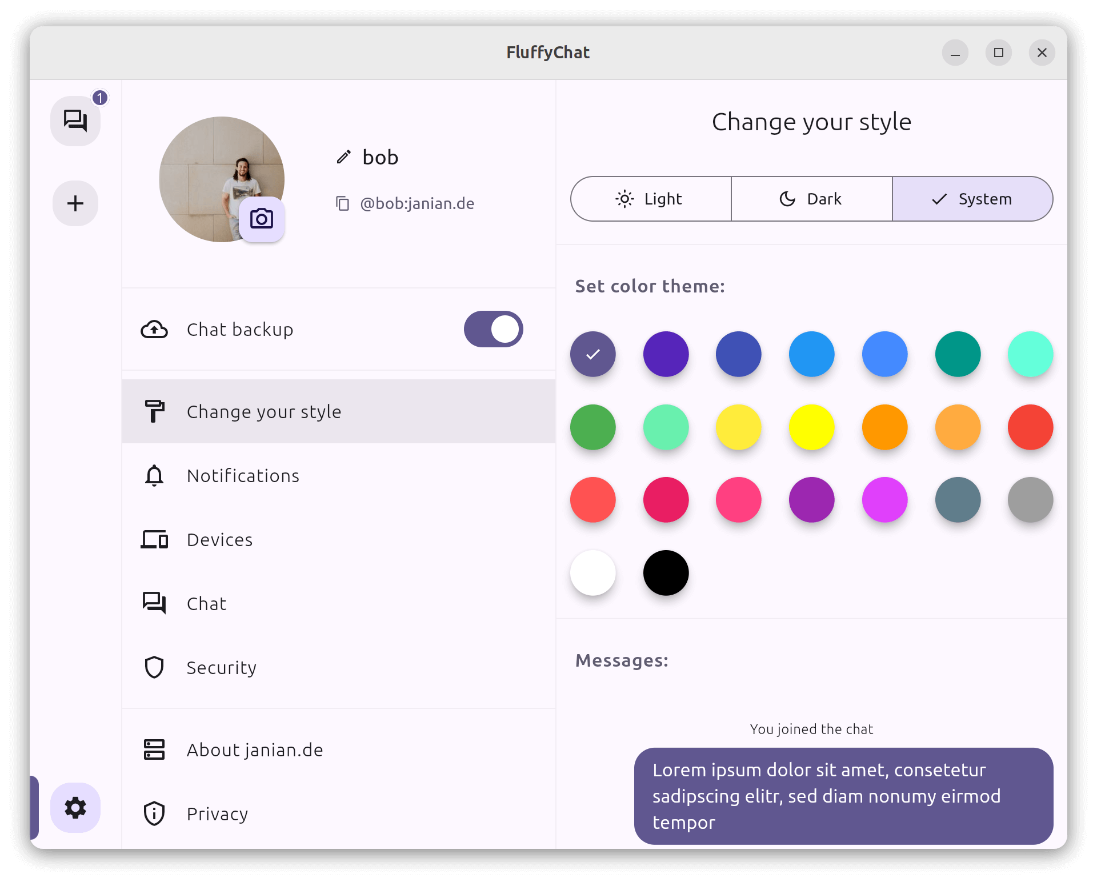Image resolution: width=1097 pixels, height=882 pixels.
Task: Open the chats list icon with badge
Action: pos(75,121)
